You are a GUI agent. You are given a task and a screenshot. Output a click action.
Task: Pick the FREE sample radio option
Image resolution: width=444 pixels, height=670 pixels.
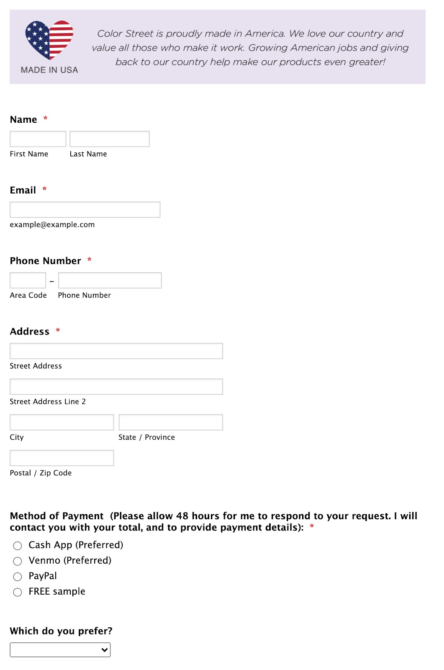18,592
